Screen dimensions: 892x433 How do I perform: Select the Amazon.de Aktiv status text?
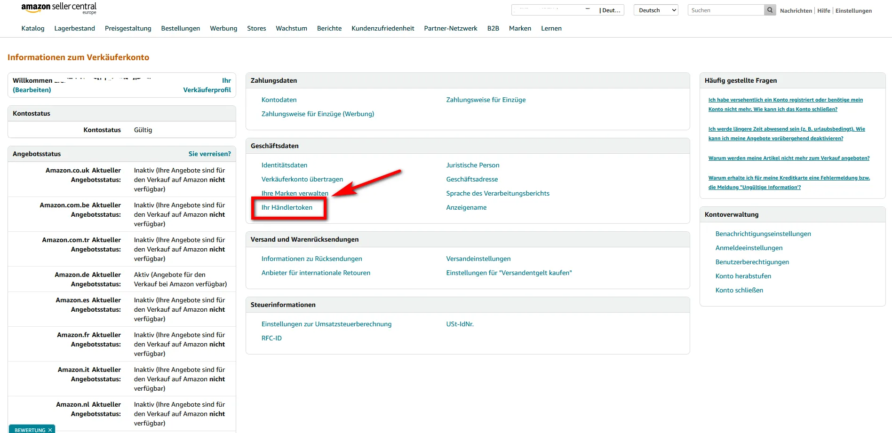click(180, 279)
